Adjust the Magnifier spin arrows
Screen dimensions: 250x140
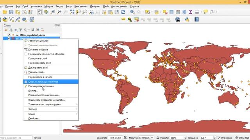(185, 138)
